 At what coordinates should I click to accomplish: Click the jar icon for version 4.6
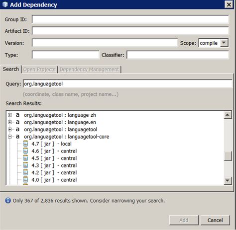[x=25, y=151]
